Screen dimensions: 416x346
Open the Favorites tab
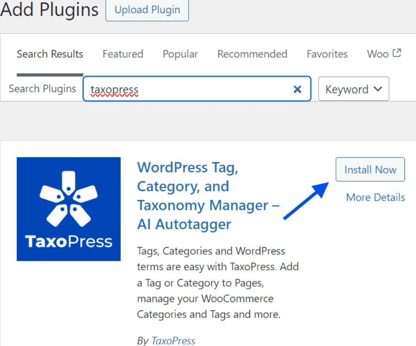pos(327,54)
